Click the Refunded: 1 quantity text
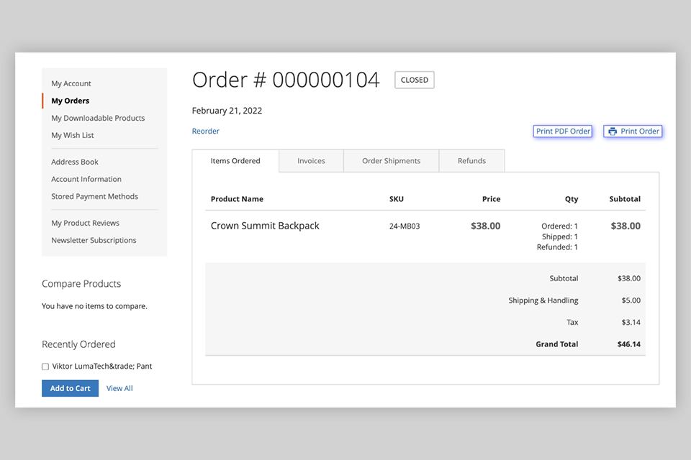Image resolution: width=691 pixels, height=460 pixels. (557, 247)
